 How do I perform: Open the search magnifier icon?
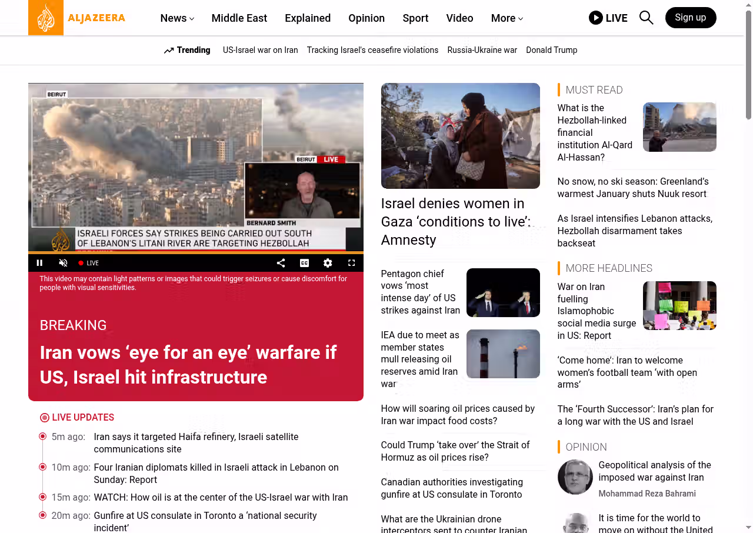point(646,18)
